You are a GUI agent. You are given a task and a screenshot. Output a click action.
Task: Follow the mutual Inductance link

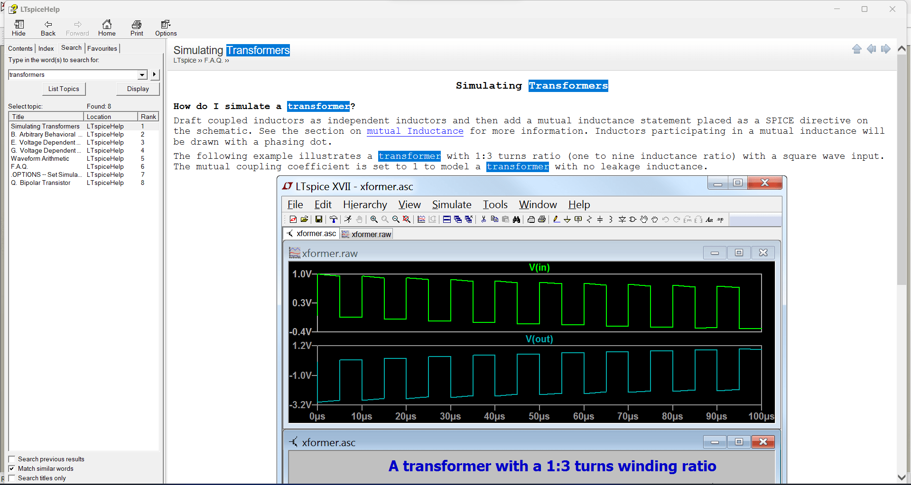pos(415,131)
